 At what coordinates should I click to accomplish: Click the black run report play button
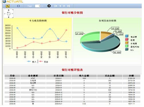click(x=49, y=6)
